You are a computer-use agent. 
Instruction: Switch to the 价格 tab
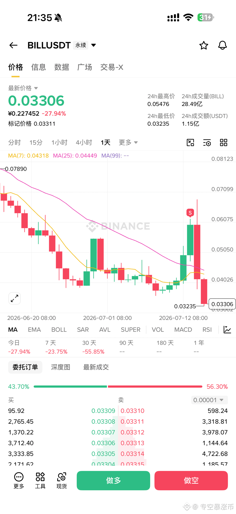15,67
